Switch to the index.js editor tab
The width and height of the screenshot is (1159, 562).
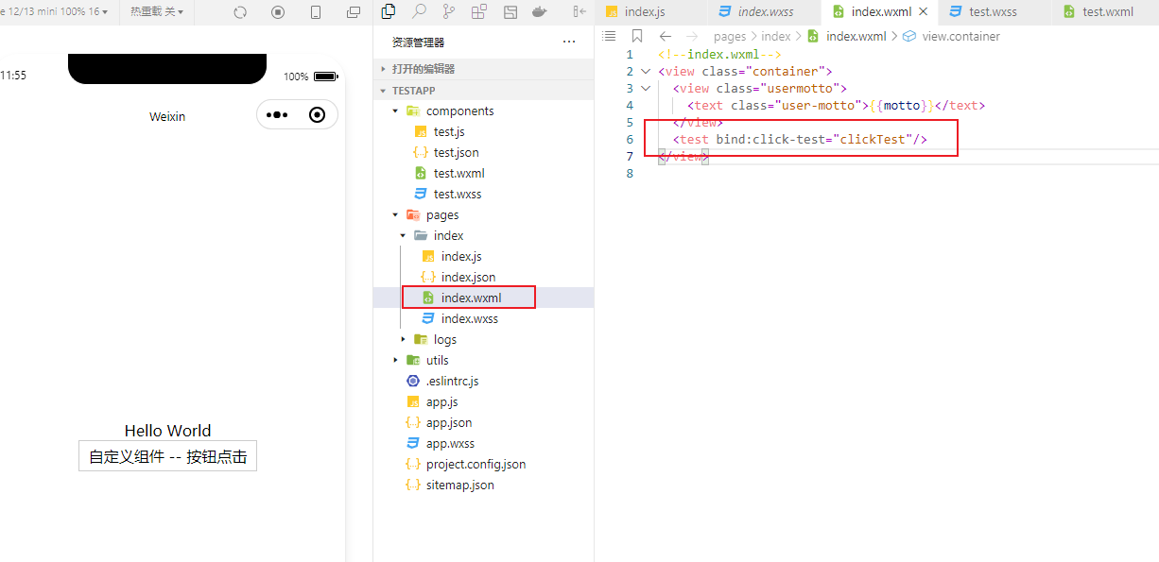[x=645, y=12]
